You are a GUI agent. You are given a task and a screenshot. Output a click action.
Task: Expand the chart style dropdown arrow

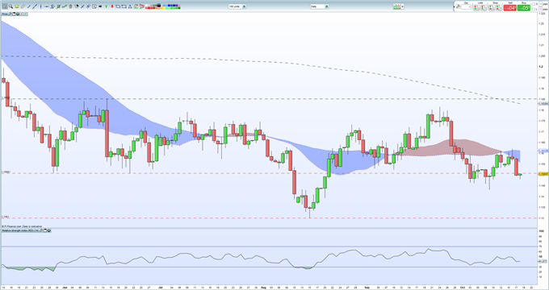click(403, 6)
